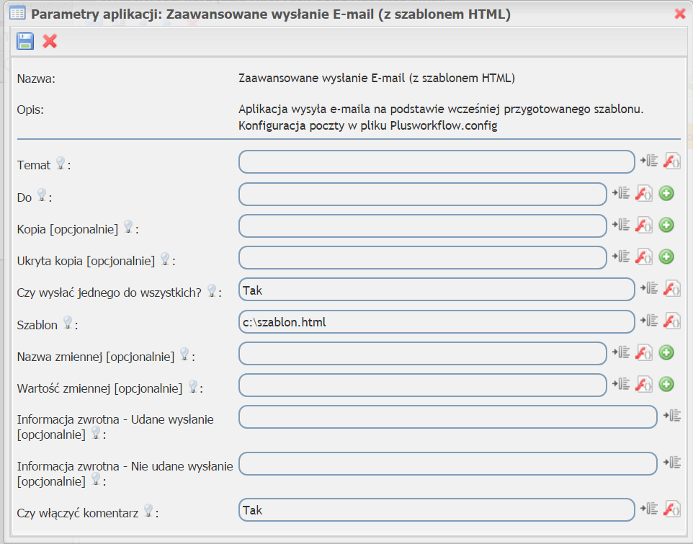Open function editor icon for Temat field
The height and width of the screenshot is (544, 693).
click(x=672, y=161)
